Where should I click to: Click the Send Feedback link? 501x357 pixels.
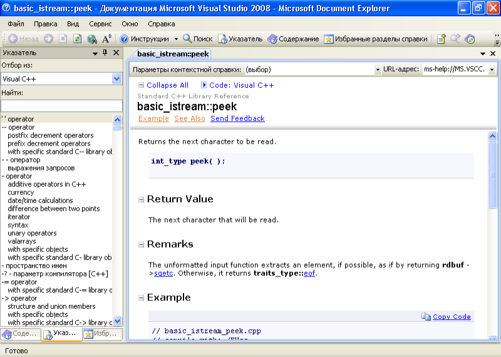(x=237, y=118)
